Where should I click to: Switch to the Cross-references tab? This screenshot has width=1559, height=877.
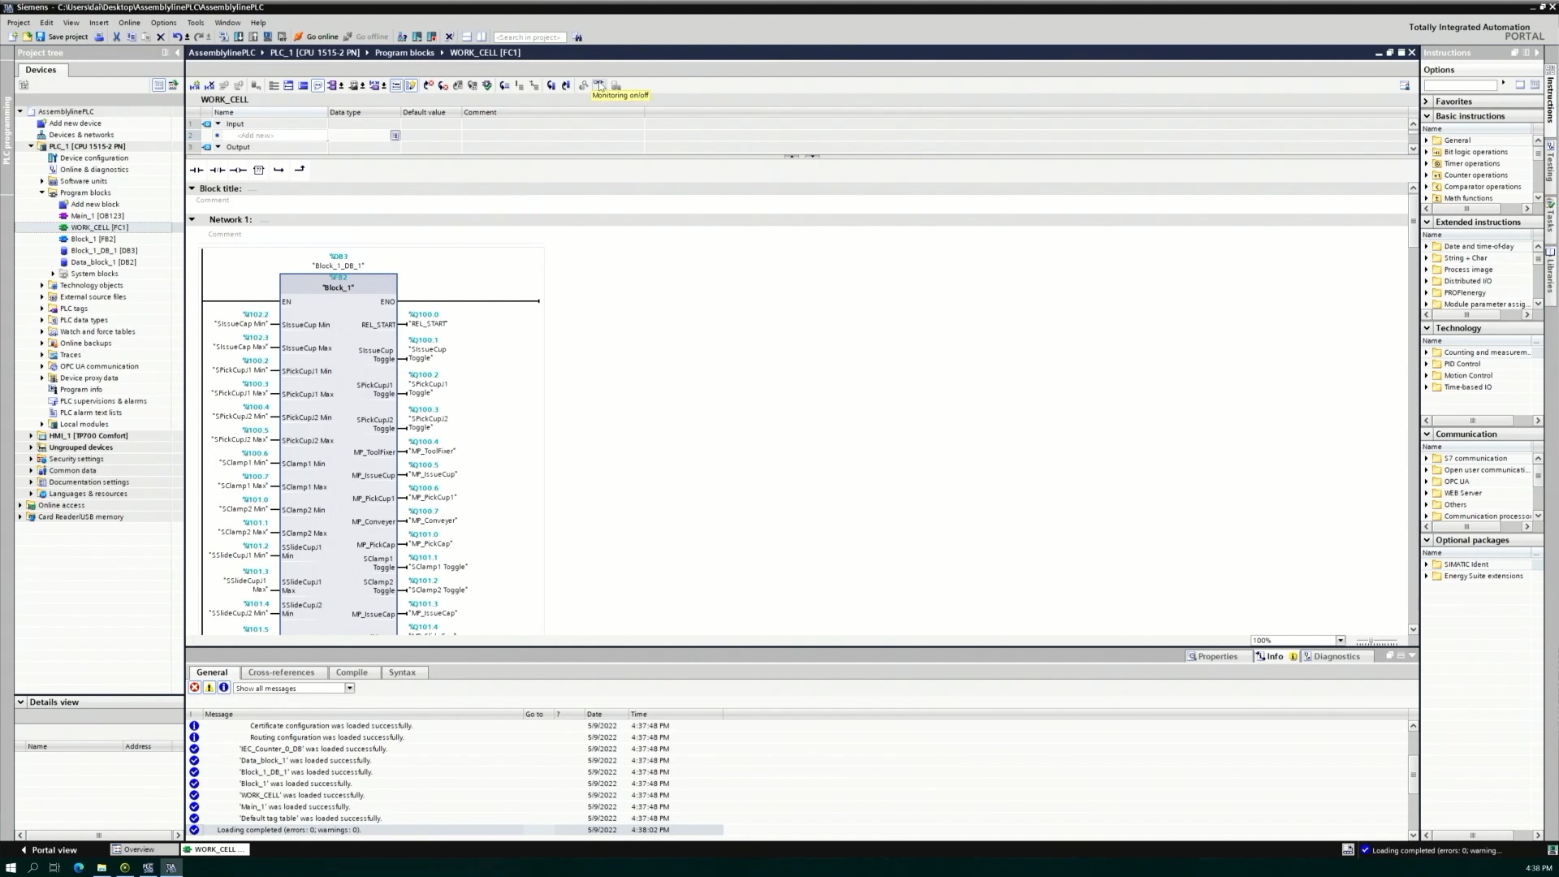281,672
